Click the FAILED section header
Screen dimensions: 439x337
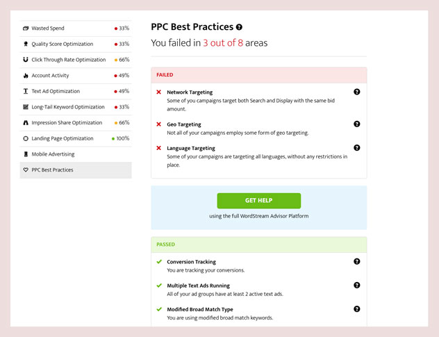click(x=258, y=75)
